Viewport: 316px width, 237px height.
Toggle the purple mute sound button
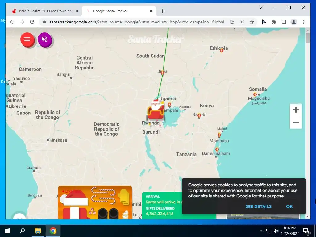(x=44, y=39)
